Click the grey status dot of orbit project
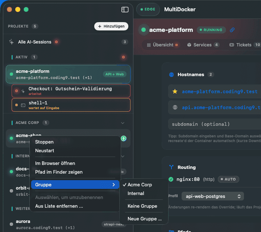This screenshot has height=232, width=261. pyautogui.click(x=11, y=191)
